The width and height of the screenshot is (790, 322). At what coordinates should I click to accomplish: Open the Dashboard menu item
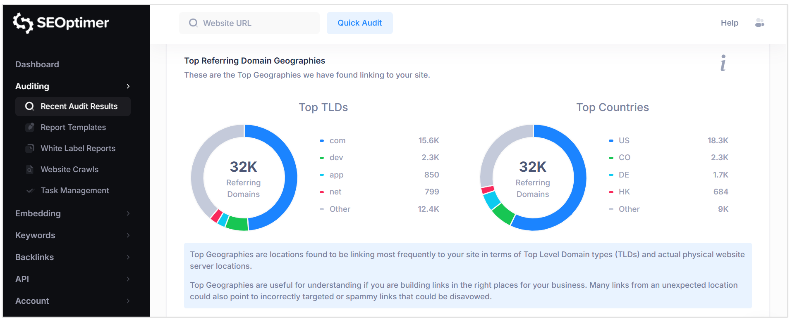click(x=37, y=64)
